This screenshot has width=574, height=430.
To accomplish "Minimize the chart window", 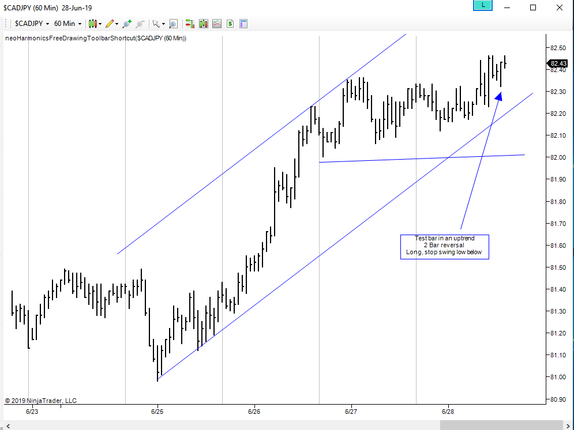I will 507,7.
